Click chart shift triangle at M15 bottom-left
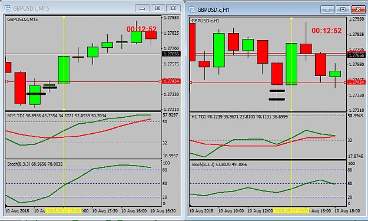This screenshot has height=221, width=368. click(x=6, y=205)
